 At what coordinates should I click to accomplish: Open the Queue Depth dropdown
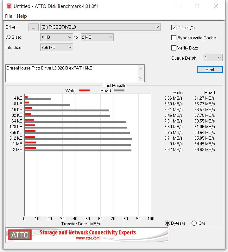point(213,57)
